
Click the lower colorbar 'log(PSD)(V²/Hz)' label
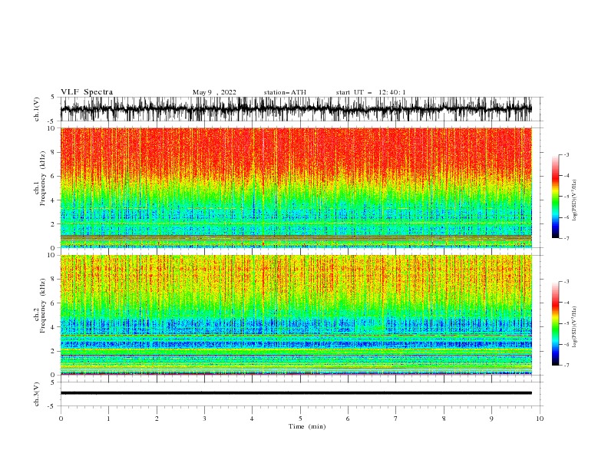pyautogui.click(x=574, y=326)
